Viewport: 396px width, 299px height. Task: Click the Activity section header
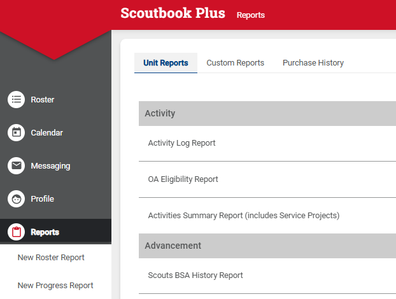click(x=267, y=113)
